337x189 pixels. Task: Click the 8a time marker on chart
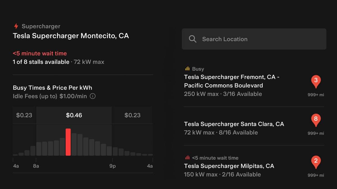click(x=36, y=166)
